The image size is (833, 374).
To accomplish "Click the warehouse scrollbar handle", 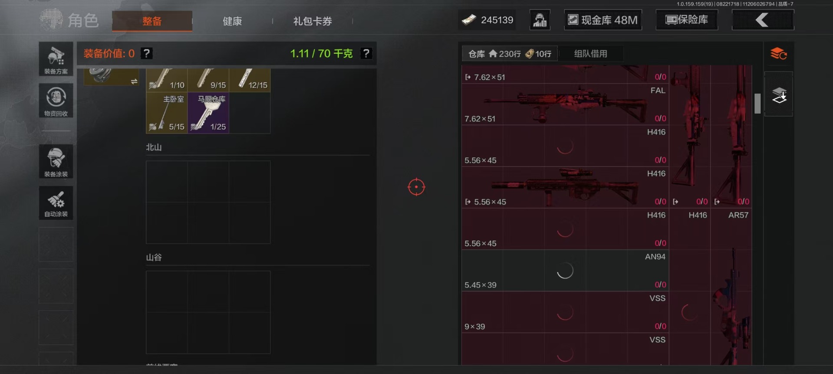I will coord(757,104).
